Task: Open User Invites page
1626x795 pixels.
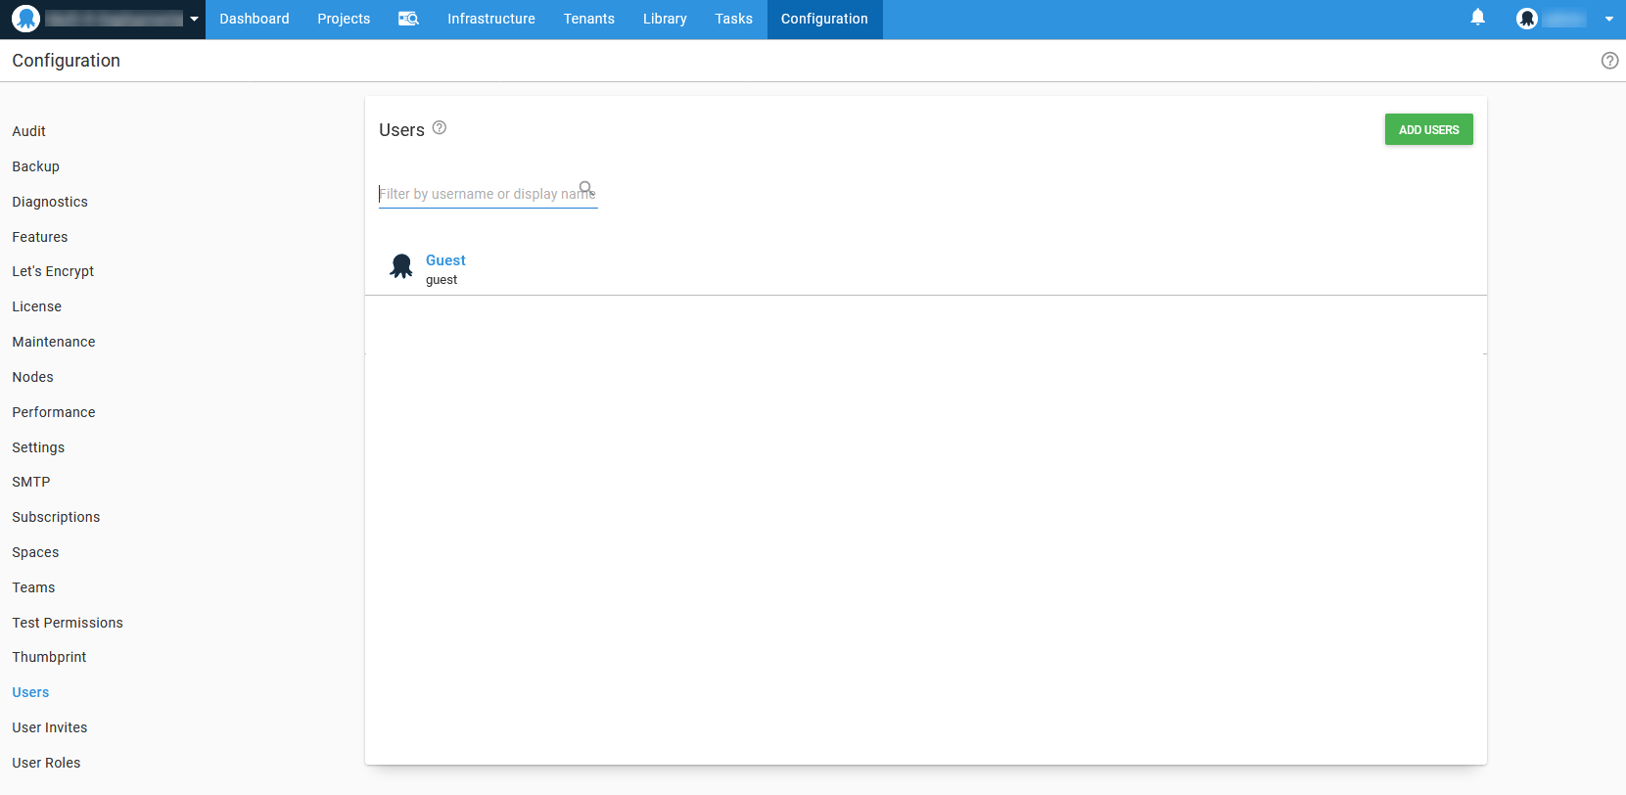Action: pyautogui.click(x=50, y=727)
